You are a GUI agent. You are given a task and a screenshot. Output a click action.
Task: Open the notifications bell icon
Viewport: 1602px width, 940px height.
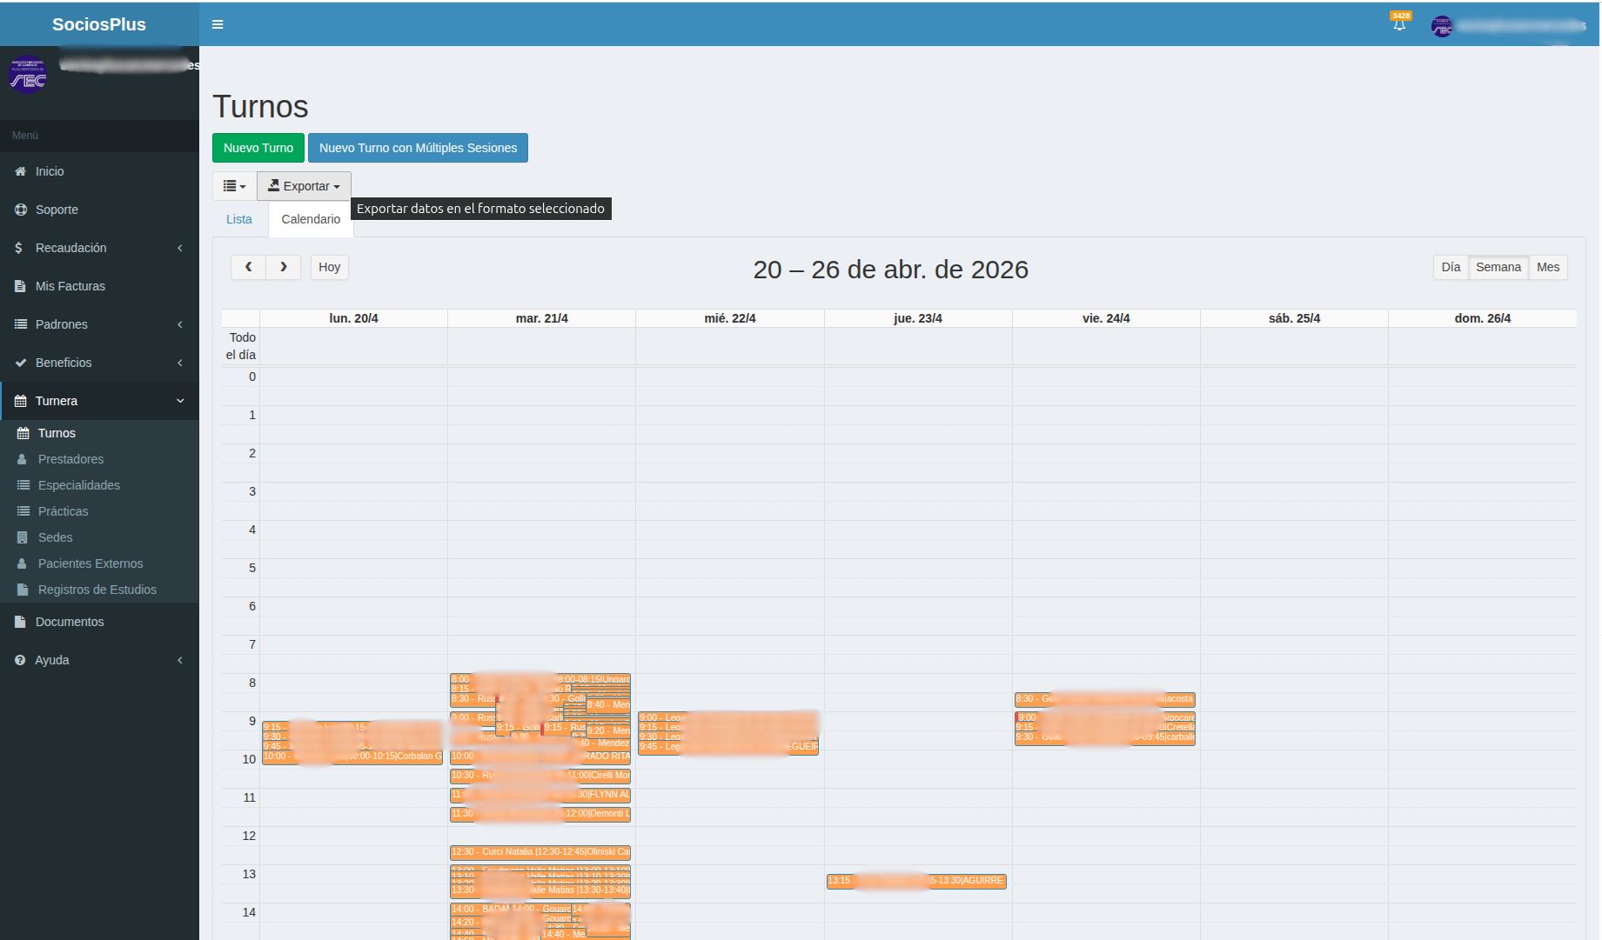[1399, 25]
